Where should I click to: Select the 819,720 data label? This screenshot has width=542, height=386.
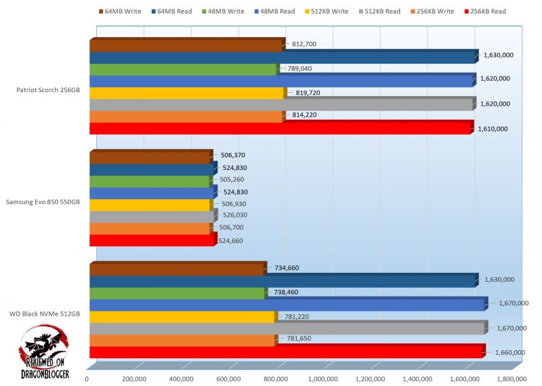click(x=308, y=93)
